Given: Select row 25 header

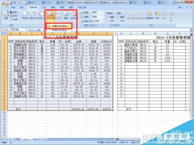Looking at the screenshot, I should [x=4, y=115].
